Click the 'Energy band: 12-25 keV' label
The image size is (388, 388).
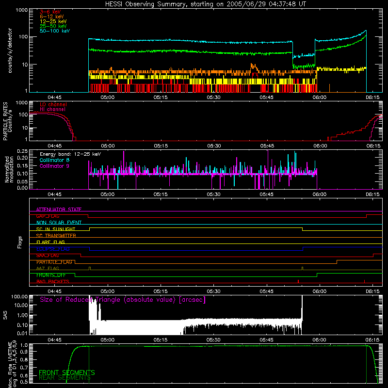(x=70, y=154)
